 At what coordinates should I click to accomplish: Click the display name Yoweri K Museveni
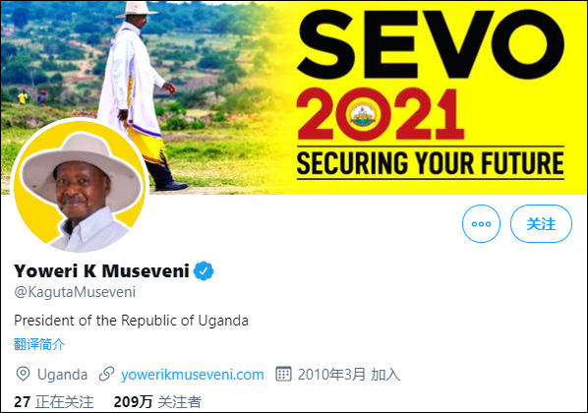click(x=101, y=270)
